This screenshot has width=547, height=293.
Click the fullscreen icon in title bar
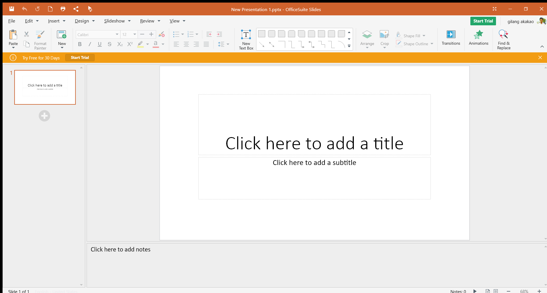pos(495,9)
